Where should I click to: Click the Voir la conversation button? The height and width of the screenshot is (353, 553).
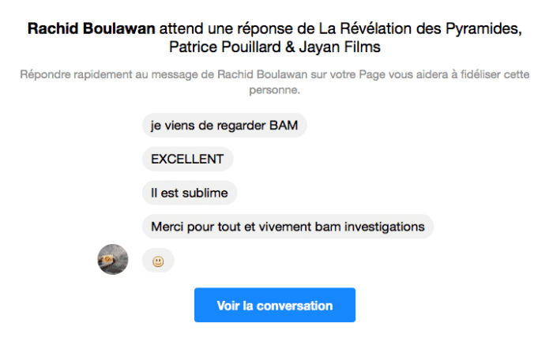(274, 306)
